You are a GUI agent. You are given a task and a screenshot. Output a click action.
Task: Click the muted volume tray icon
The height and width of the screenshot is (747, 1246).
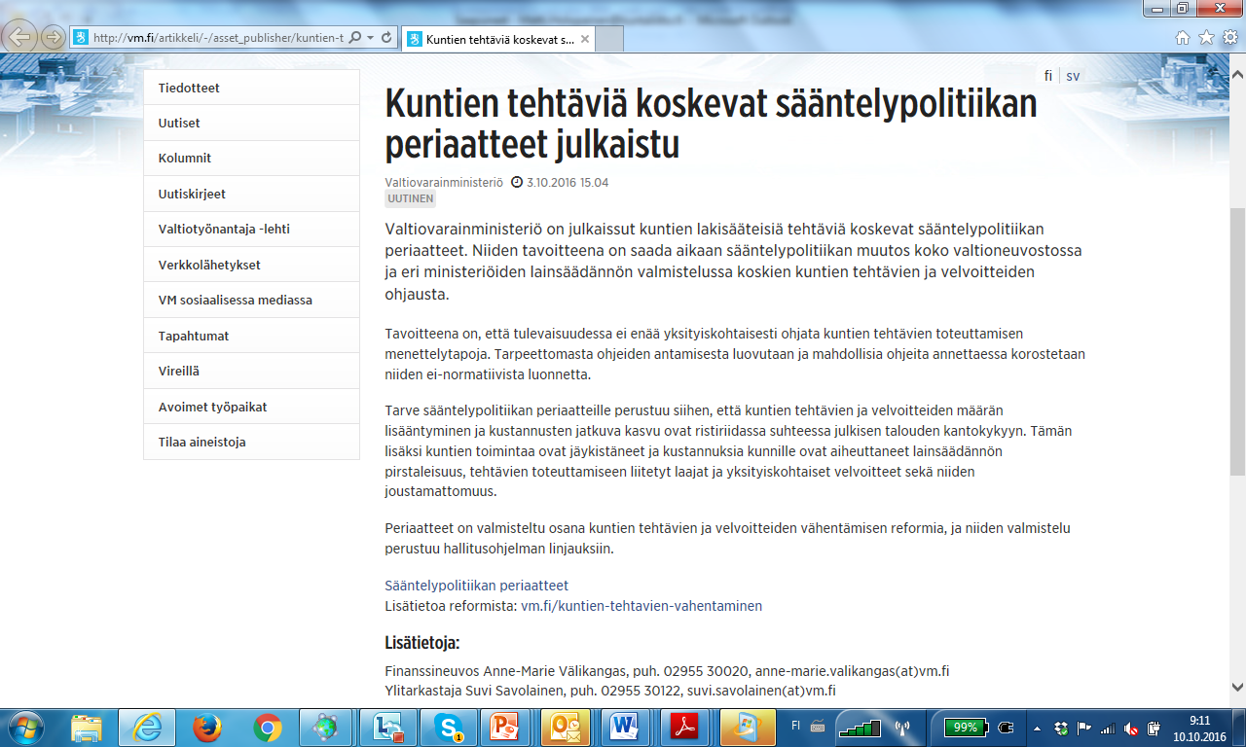[x=1130, y=728]
